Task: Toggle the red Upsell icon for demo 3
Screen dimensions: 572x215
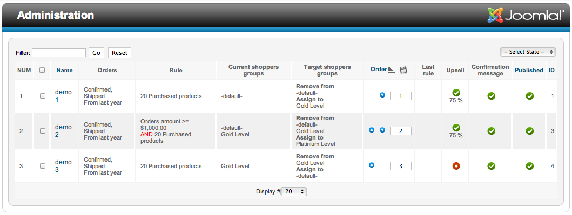Action: [456, 166]
